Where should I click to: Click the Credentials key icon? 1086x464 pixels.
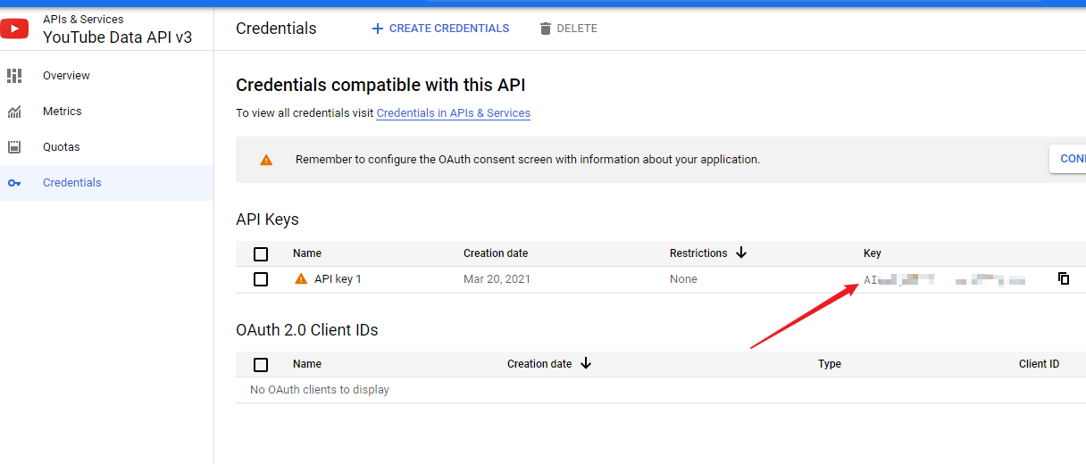click(x=14, y=183)
